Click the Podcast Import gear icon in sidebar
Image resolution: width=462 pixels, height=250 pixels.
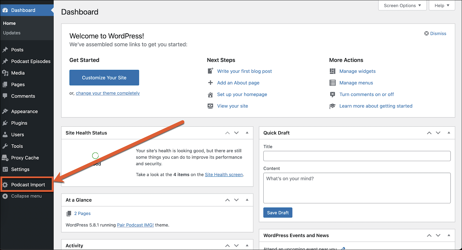point(5,185)
